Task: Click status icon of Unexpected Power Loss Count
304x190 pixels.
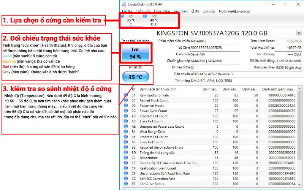Action: (x=126, y=127)
